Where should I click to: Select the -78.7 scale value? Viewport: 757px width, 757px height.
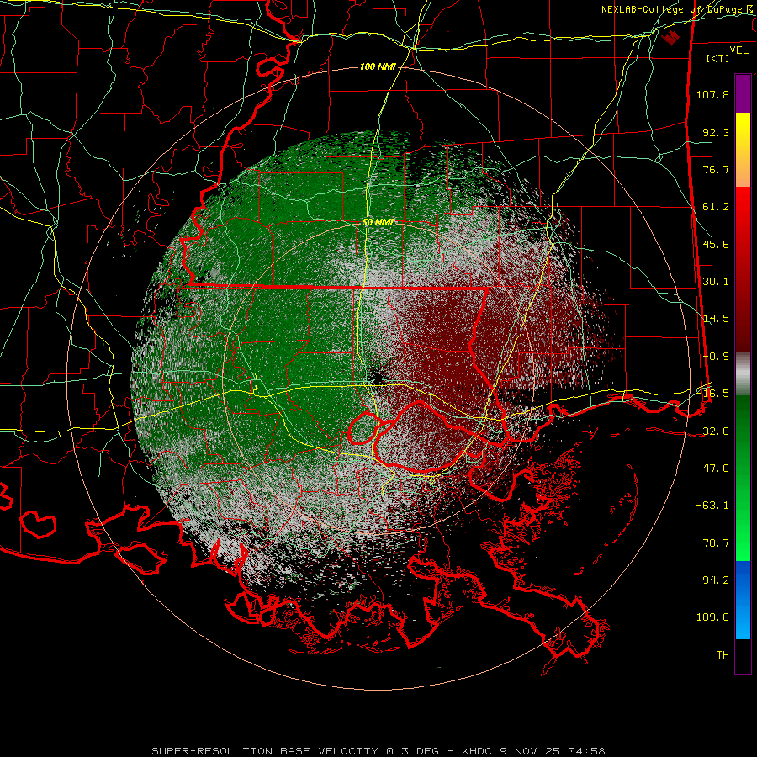coord(712,543)
